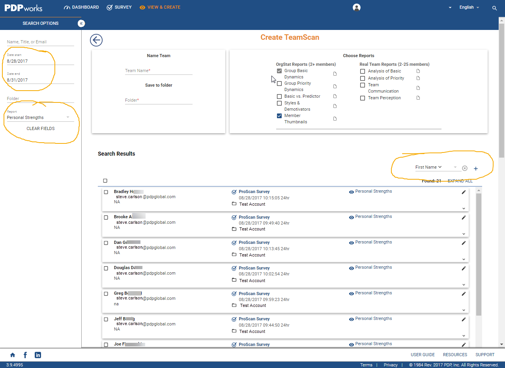Preview the Analysis of Priority sample document
Screen dimensions: 505x368
(418, 78)
